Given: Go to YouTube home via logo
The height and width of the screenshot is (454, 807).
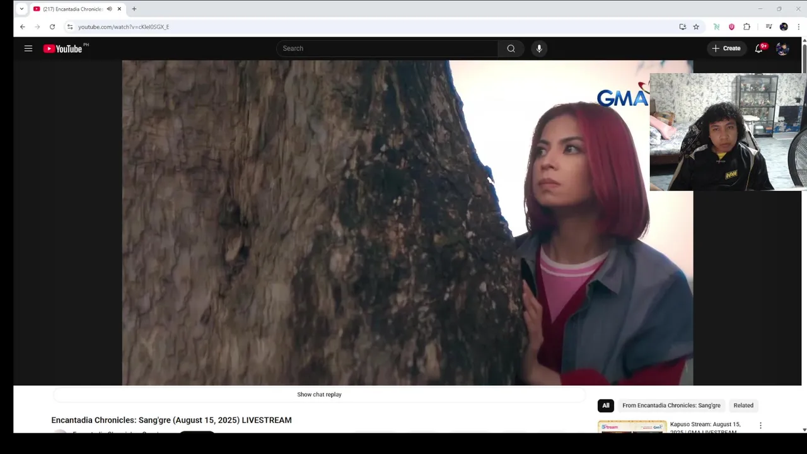Looking at the screenshot, I should (63, 49).
